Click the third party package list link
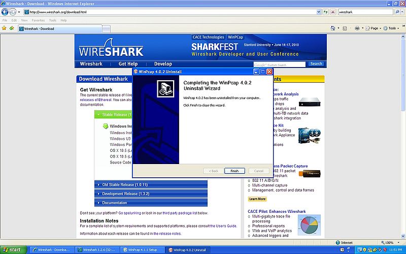 click(x=180, y=213)
